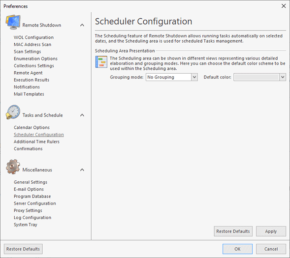This screenshot has width=290, height=258.
Task: Click the Cancel button
Action: [271, 249]
